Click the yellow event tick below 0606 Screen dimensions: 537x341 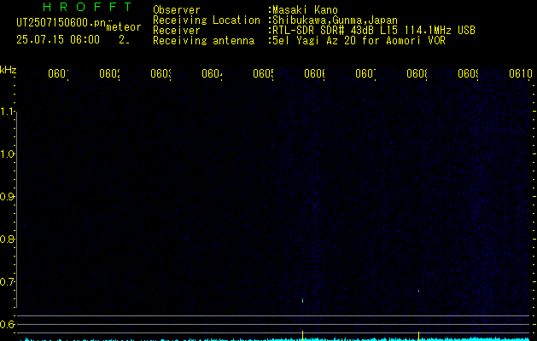point(303,336)
